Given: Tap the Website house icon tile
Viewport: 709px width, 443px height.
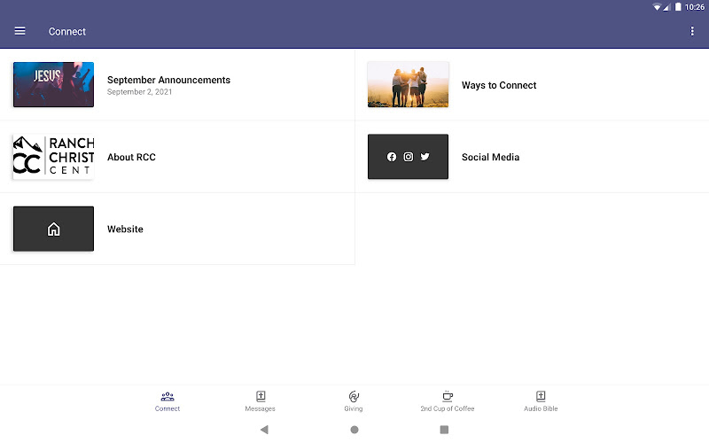Looking at the screenshot, I should click(53, 229).
